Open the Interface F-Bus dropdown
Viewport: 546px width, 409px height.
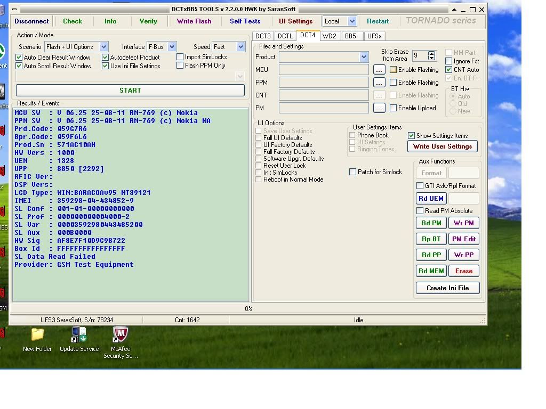172,47
